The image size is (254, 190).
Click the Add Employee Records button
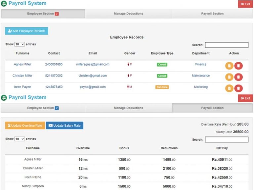pyautogui.click(x=26, y=31)
